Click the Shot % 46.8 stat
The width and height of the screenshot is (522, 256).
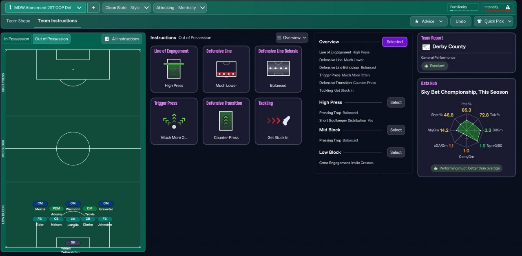click(442, 115)
